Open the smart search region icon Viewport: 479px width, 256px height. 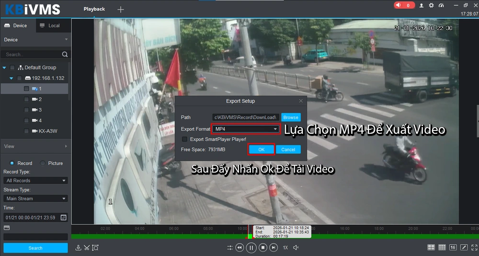coord(95,247)
